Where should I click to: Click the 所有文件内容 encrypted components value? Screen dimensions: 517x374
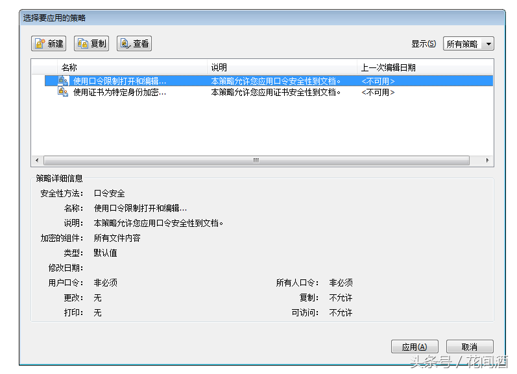coord(117,239)
